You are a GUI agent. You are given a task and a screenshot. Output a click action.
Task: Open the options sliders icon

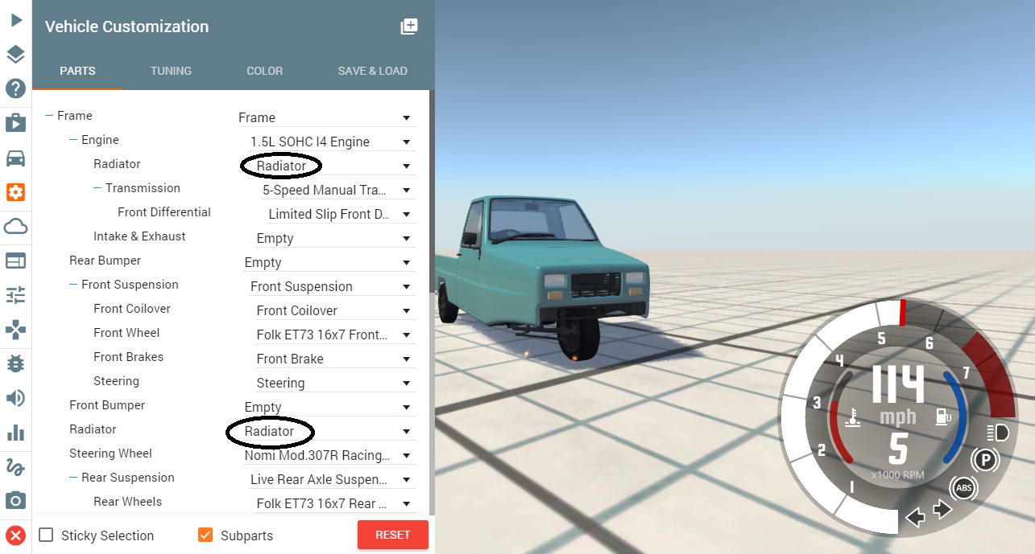click(15, 295)
